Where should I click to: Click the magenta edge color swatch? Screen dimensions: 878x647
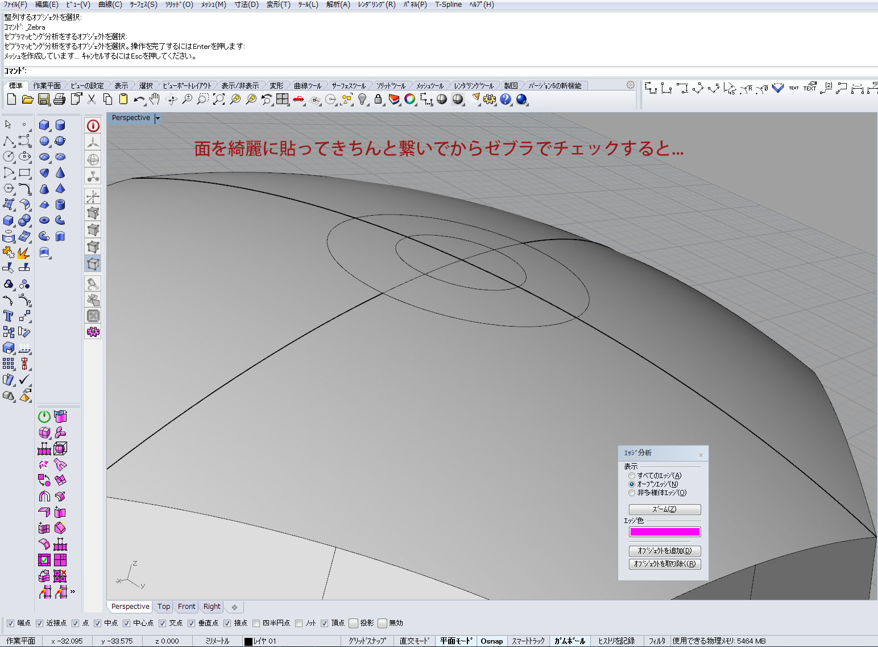point(665,532)
